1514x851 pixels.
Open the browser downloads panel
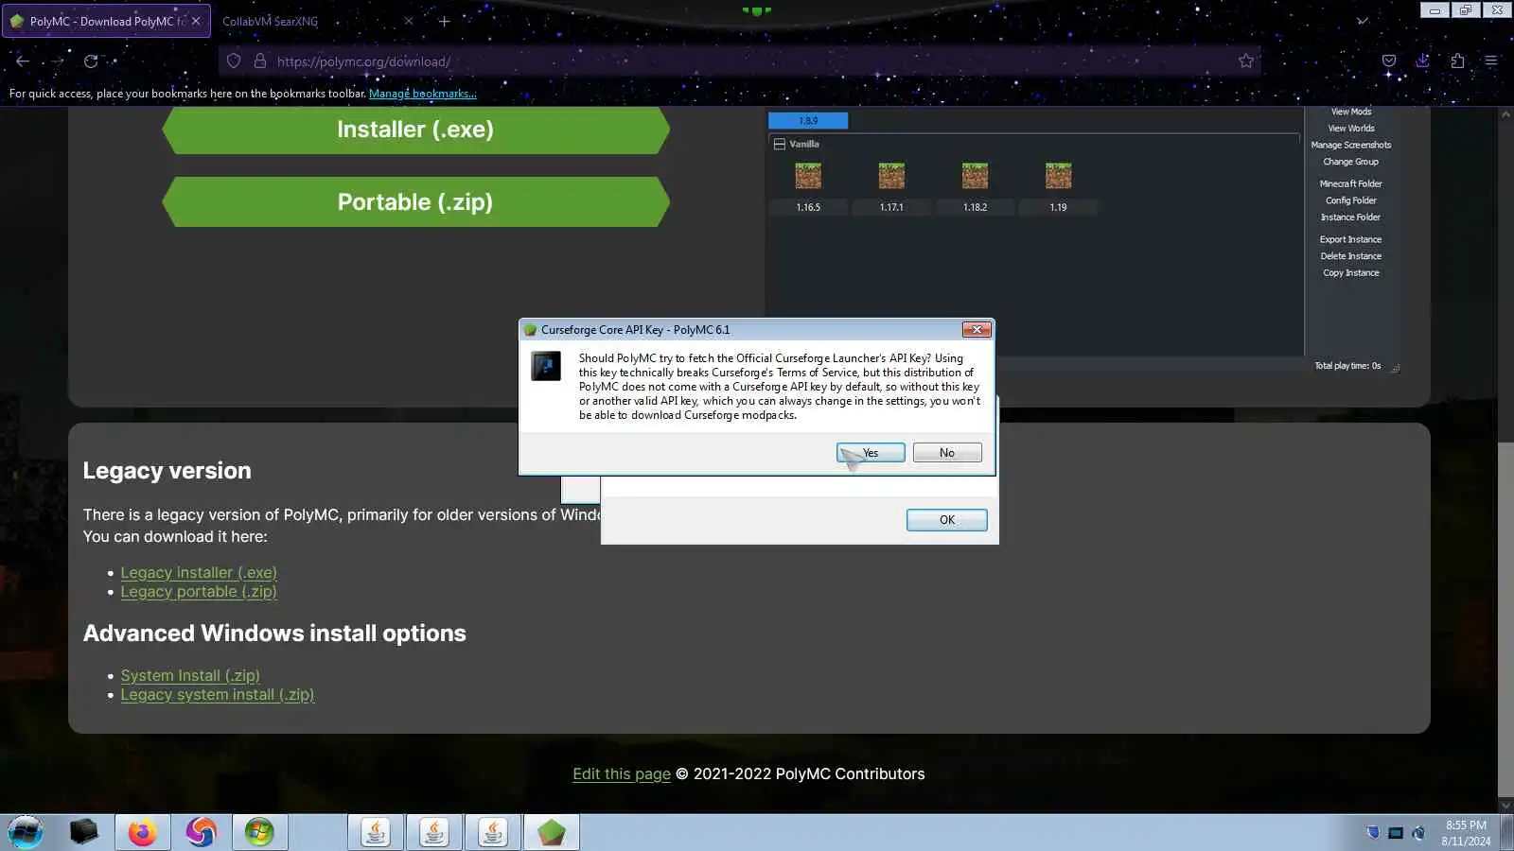tap(1423, 61)
